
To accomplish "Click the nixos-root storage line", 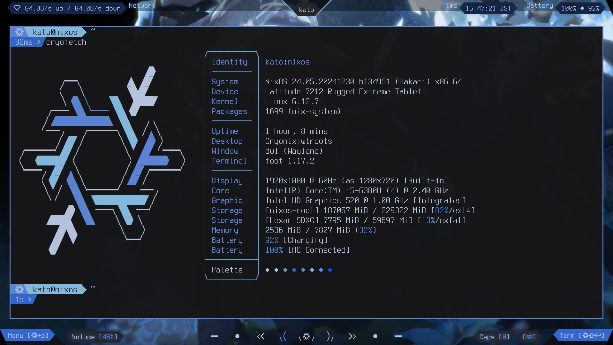I will tap(370, 211).
